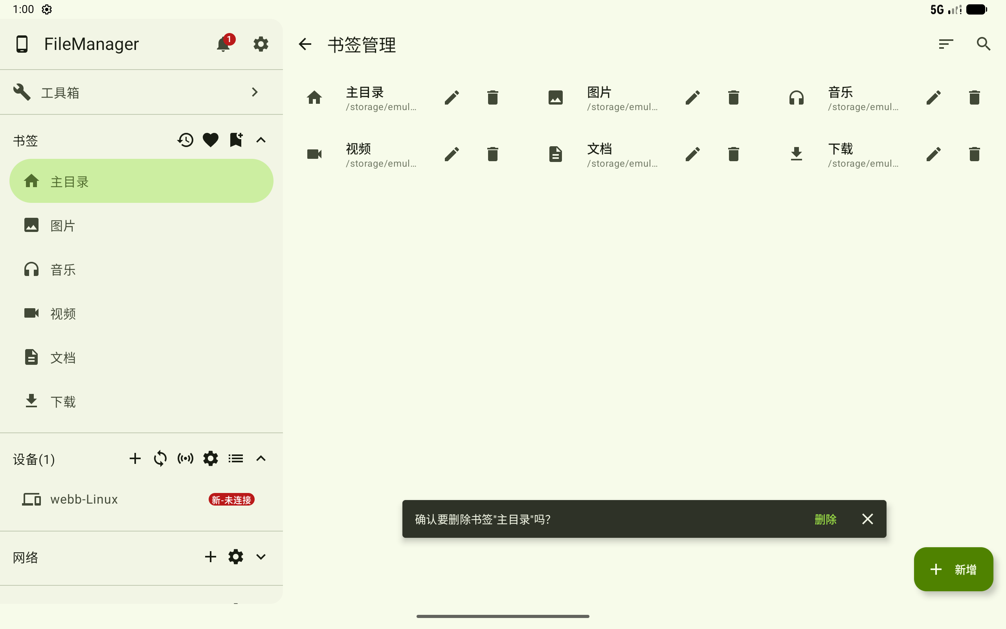Add a new device in 设备

pyautogui.click(x=135, y=458)
